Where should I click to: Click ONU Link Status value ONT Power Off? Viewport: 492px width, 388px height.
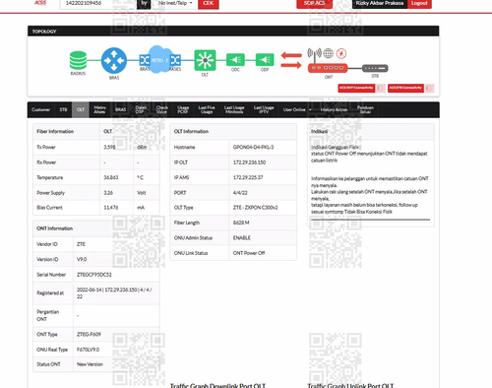coord(249,253)
